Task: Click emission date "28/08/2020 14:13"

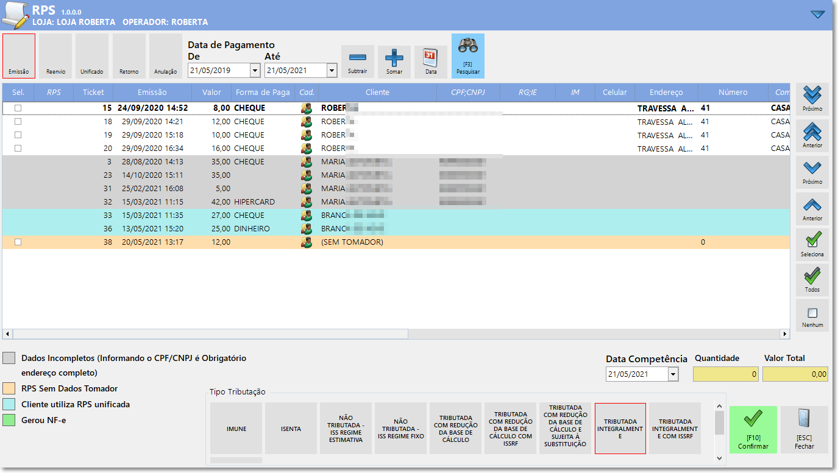Action: [152, 162]
